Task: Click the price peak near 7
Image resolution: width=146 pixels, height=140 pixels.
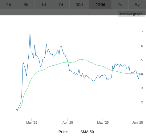Action: [30, 33]
